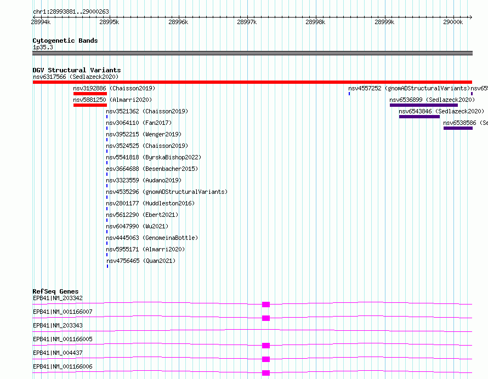Click the red bar under nsv3192886
This screenshot has height=379, width=488.
pyautogui.click(x=90, y=94)
